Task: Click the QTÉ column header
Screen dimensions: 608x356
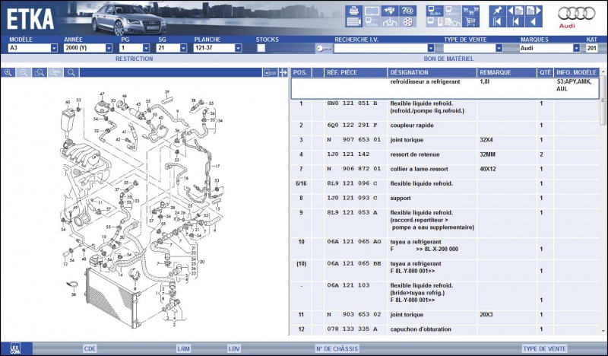Action: [545, 72]
